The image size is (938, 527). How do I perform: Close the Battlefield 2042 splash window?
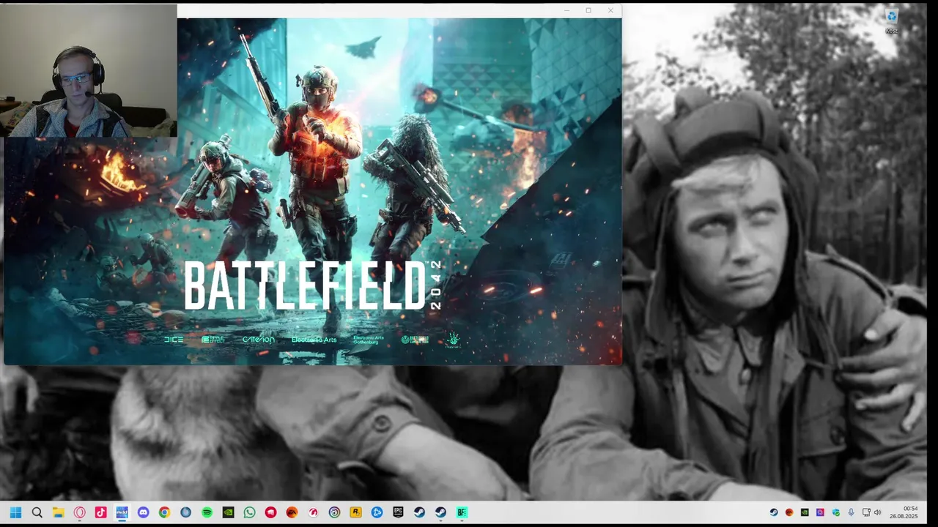610,10
